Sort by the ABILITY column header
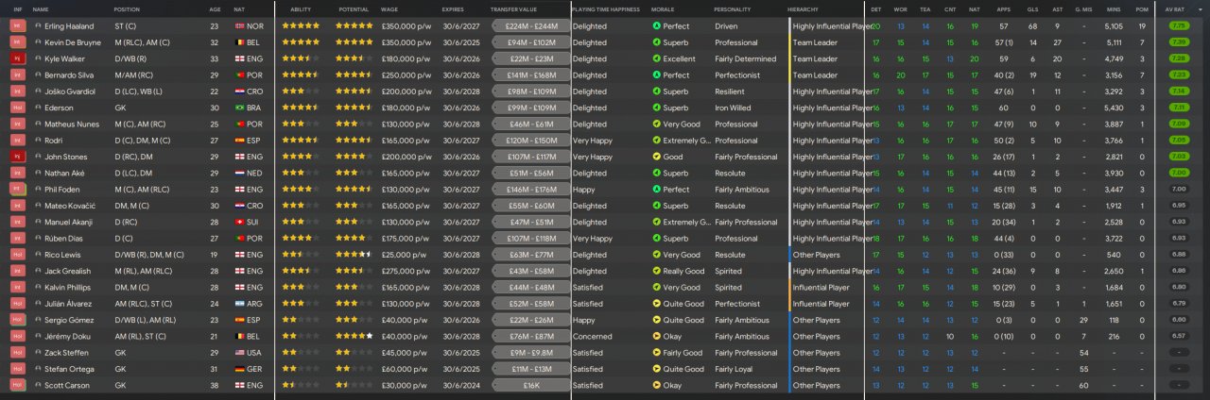This screenshot has height=400, width=1210. point(301,8)
